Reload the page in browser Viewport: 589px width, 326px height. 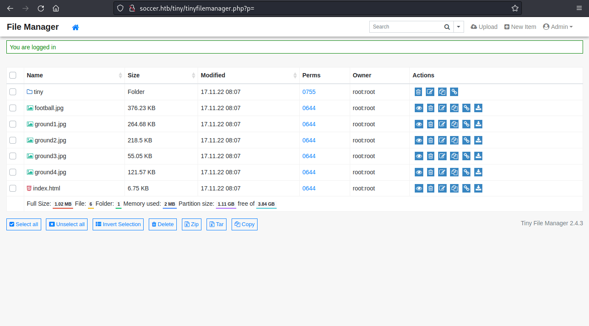(41, 8)
